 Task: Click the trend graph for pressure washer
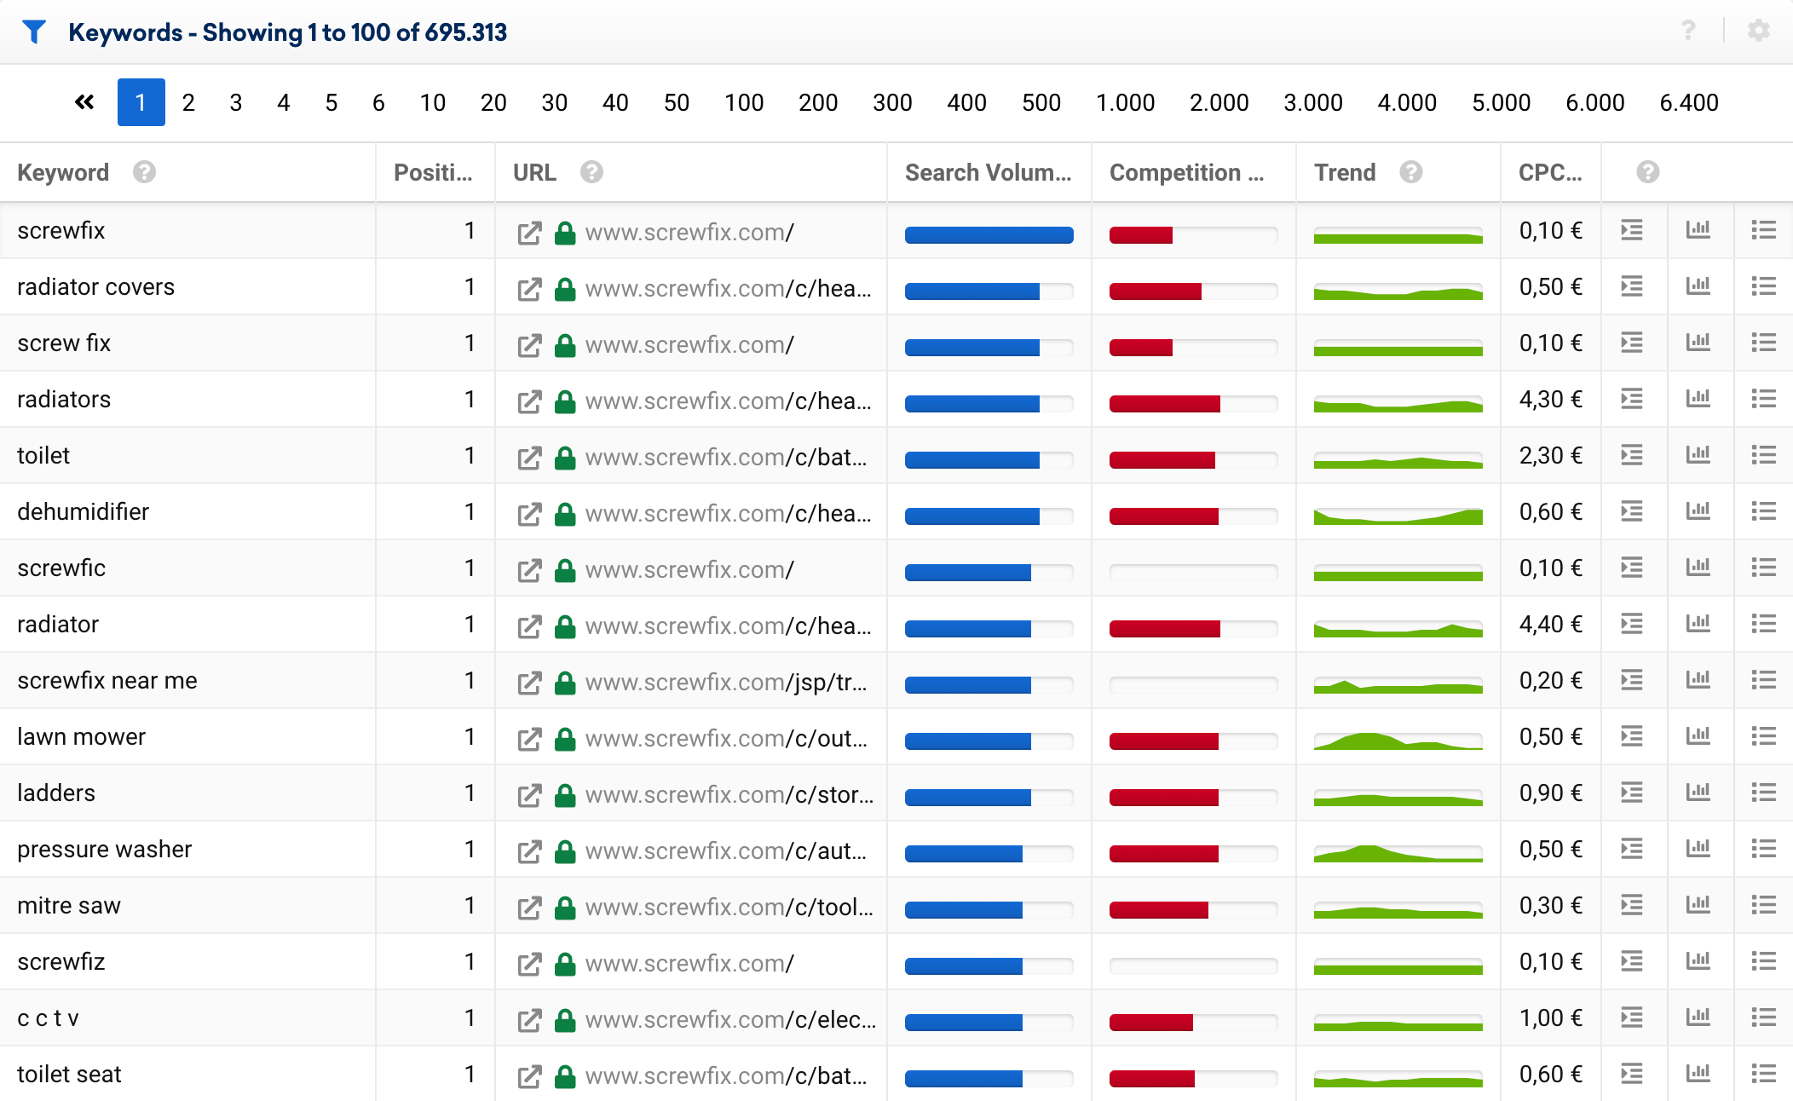tap(1398, 852)
